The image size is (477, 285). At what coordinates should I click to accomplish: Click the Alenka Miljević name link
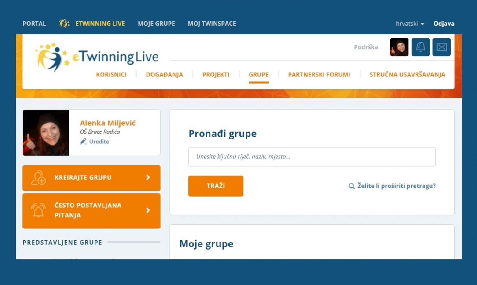coord(108,123)
